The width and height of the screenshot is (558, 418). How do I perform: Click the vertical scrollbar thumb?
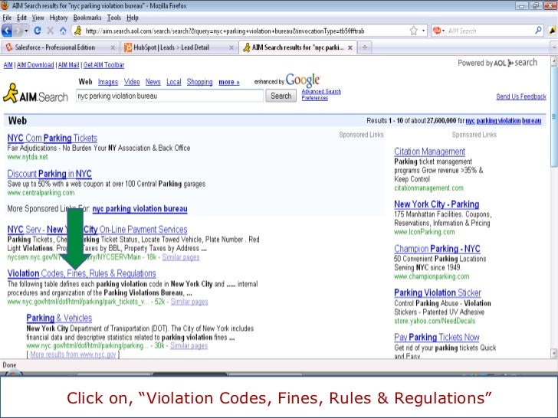553,116
